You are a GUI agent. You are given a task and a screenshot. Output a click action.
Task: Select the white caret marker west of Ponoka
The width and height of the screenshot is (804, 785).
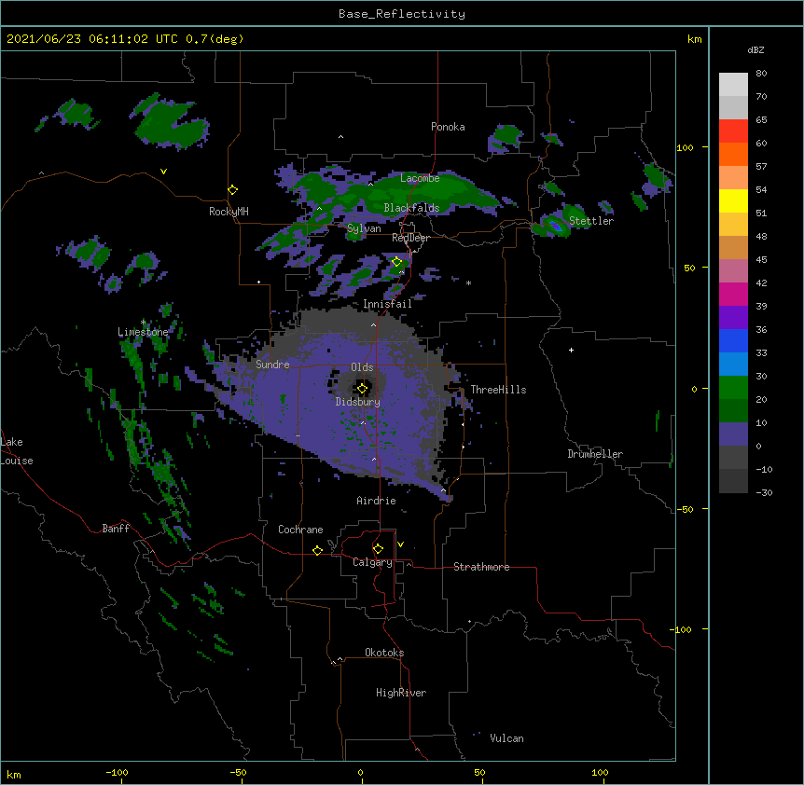[x=340, y=137]
